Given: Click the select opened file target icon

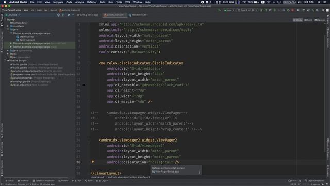Looking at the screenshot, I should [x=58, y=15].
